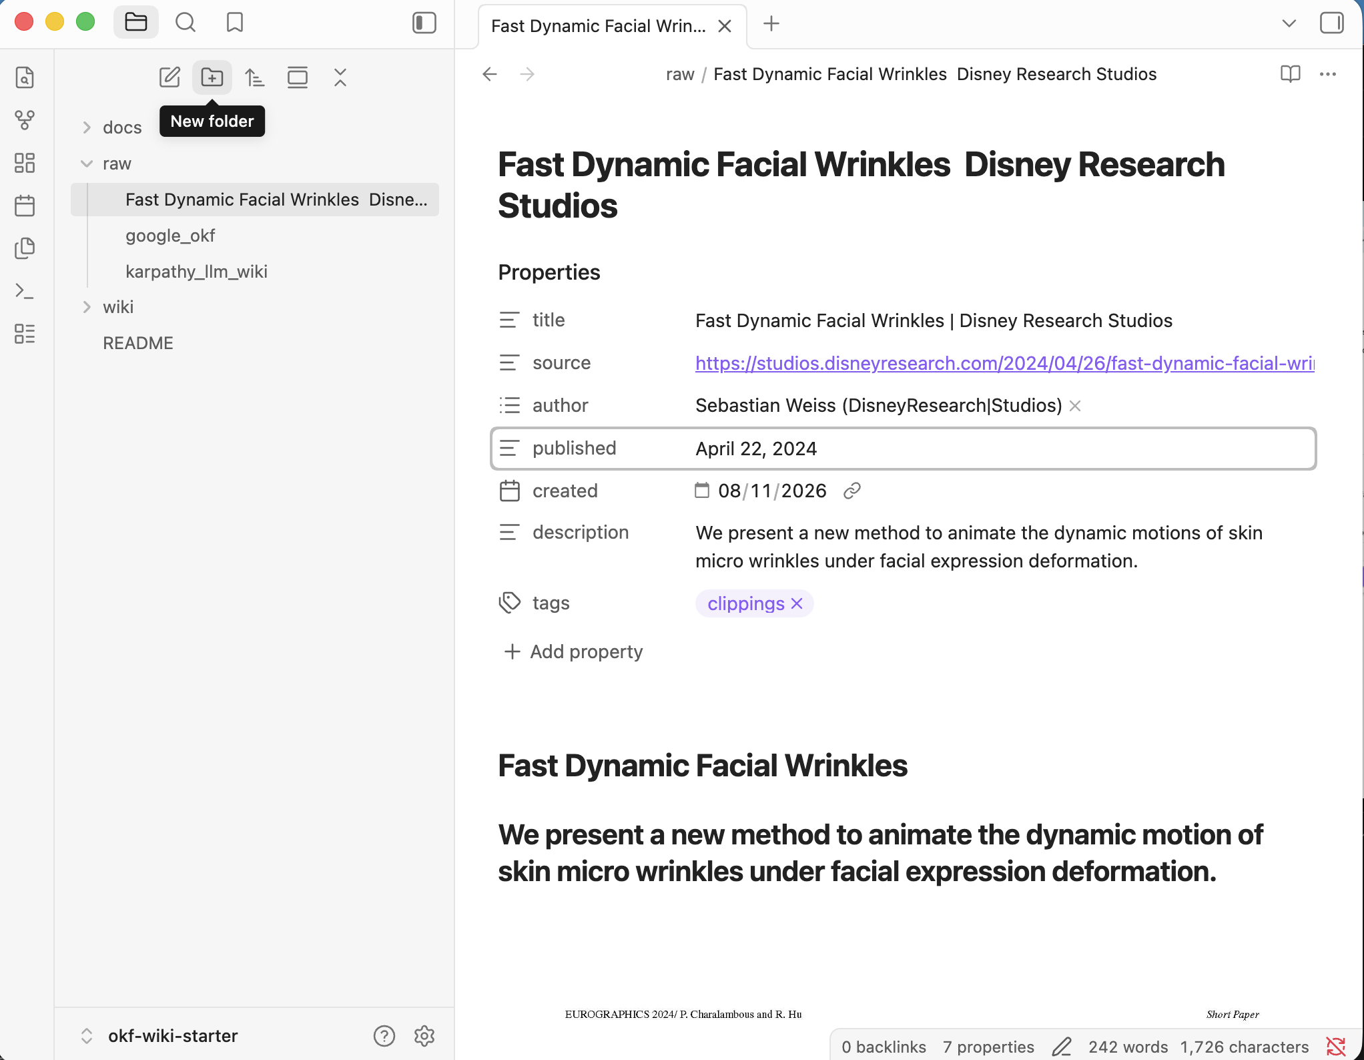Image resolution: width=1364 pixels, height=1060 pixels.
Task: Create a new note
Action: coord(169,77)
